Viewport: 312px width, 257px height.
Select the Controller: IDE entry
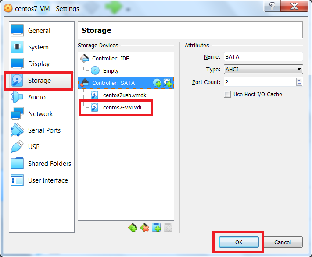click(110, 58)
